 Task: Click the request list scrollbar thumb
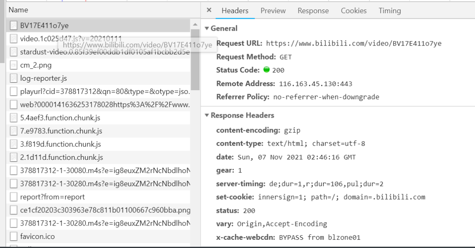195,60
